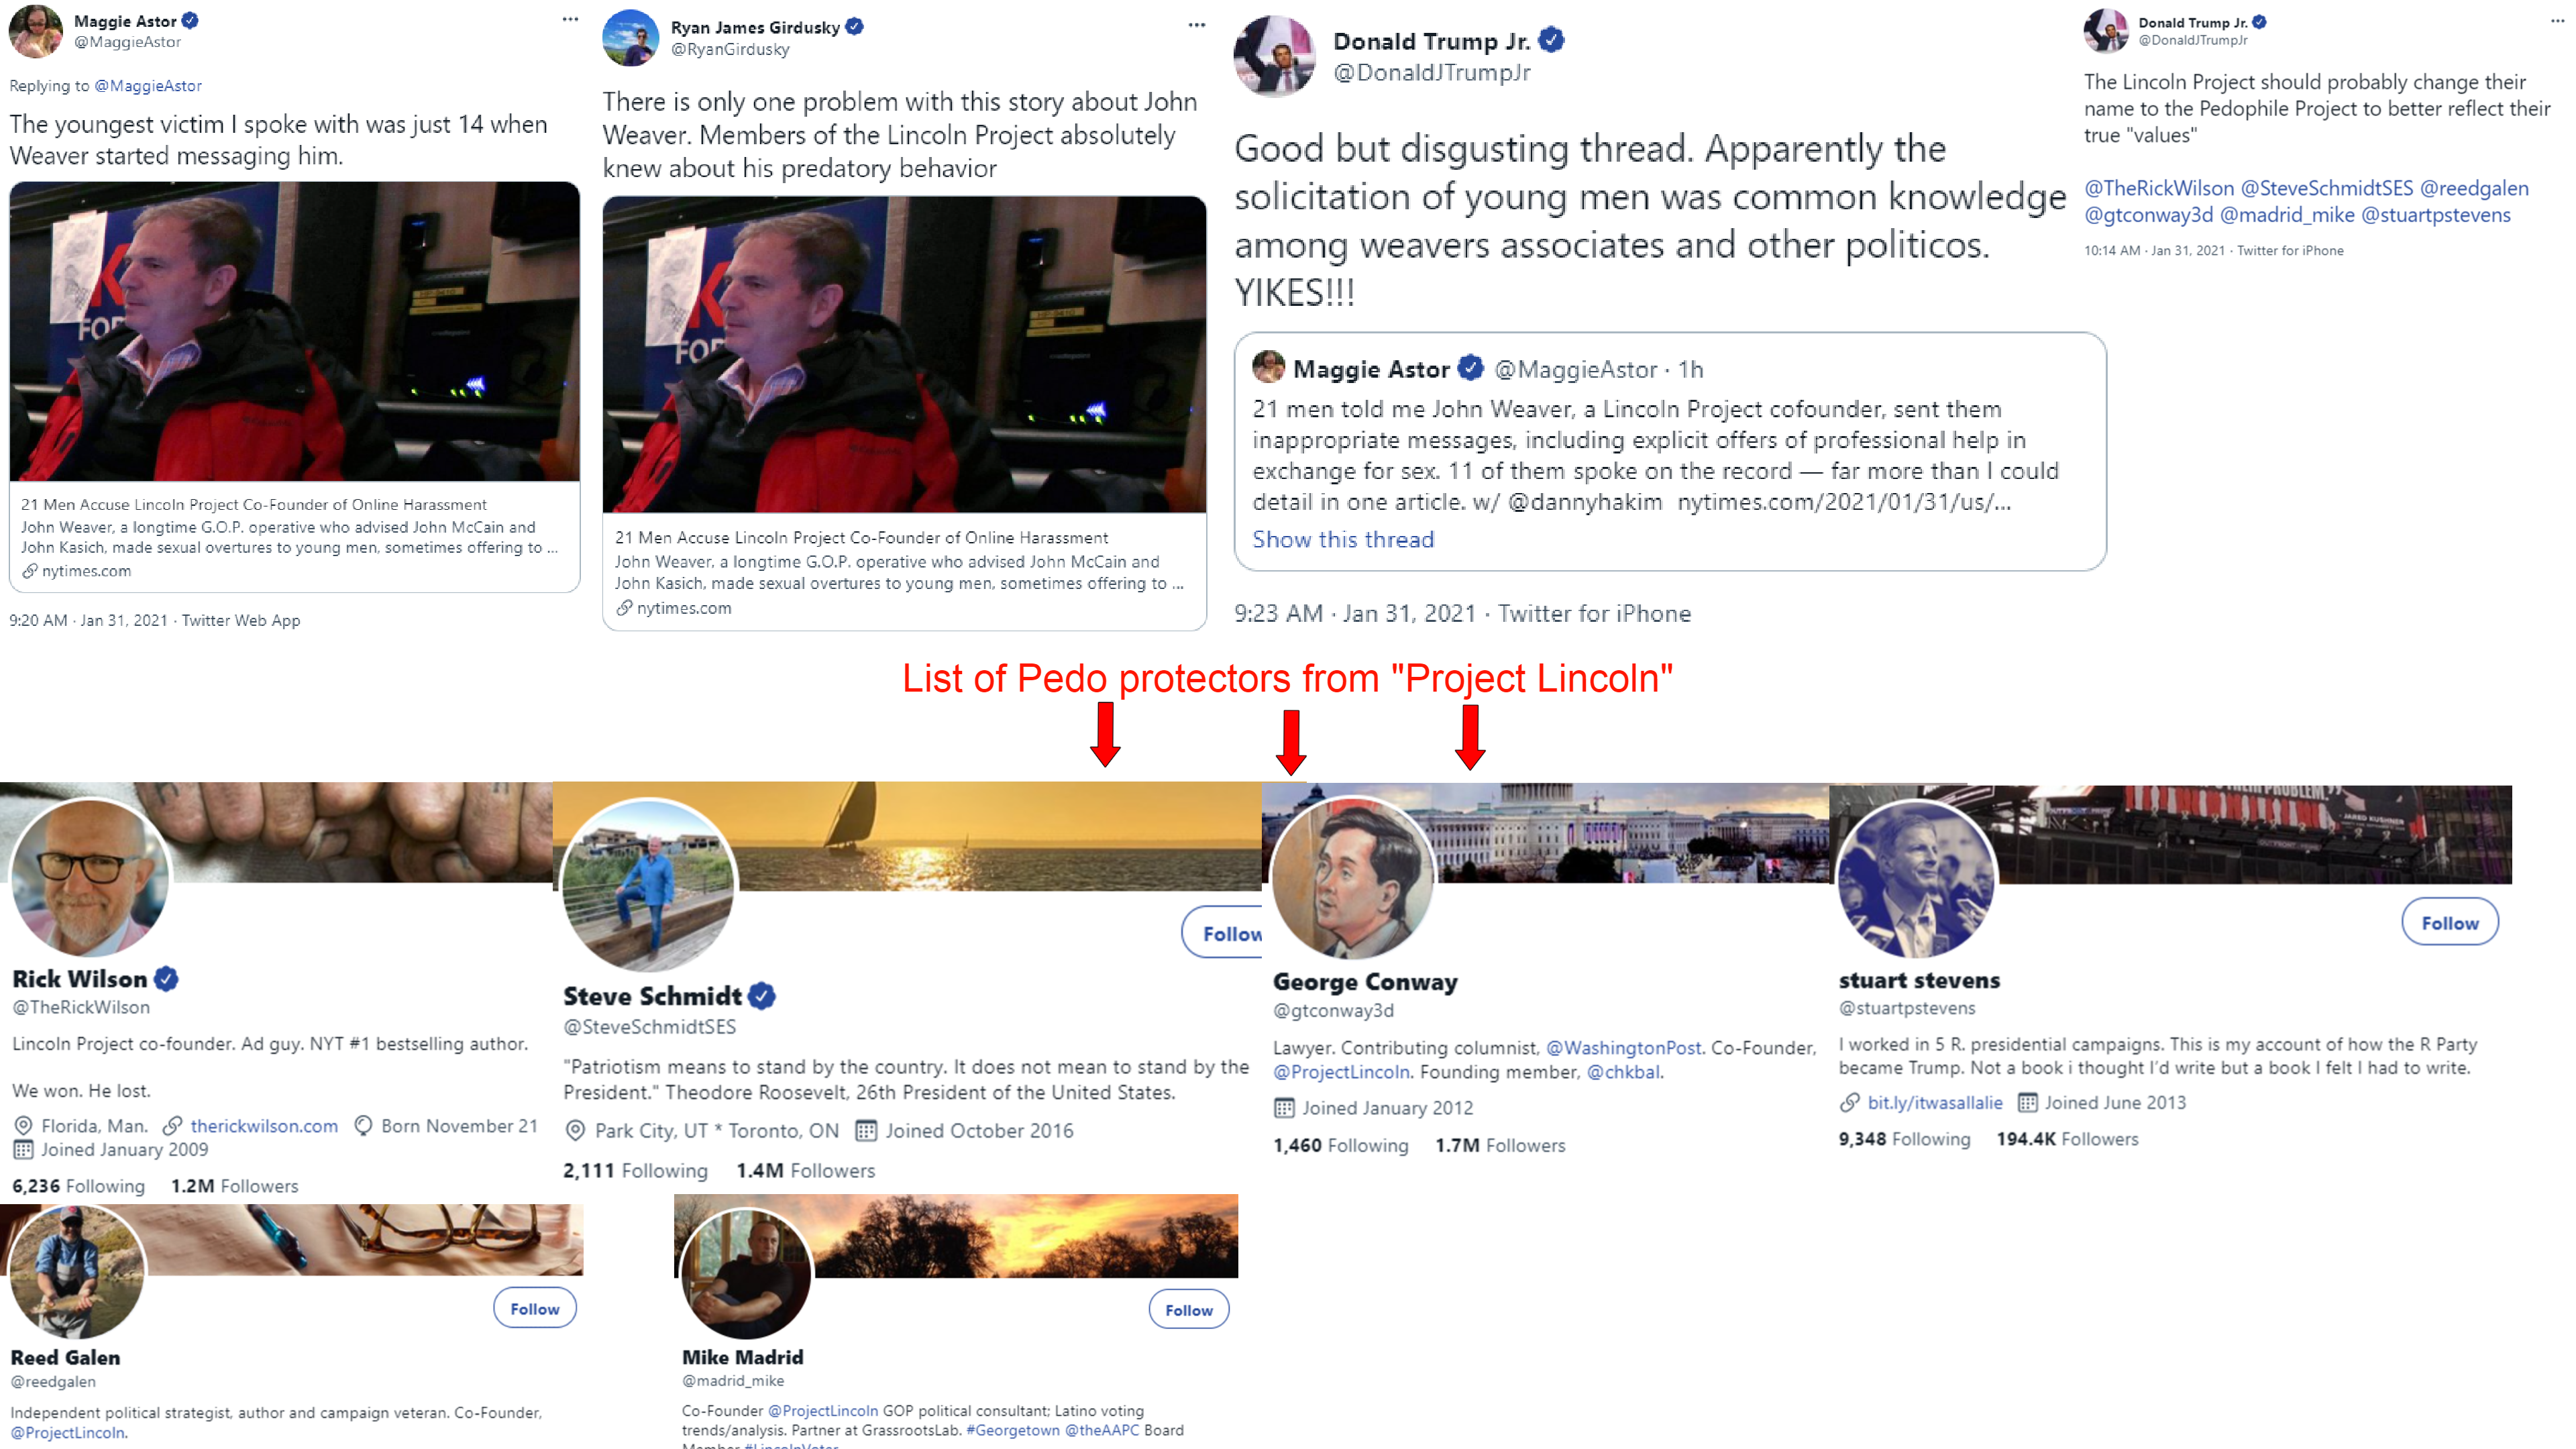Click the Stuart Stevens profile photo
The image size is (2576, 1449).
pos(1916,878)
